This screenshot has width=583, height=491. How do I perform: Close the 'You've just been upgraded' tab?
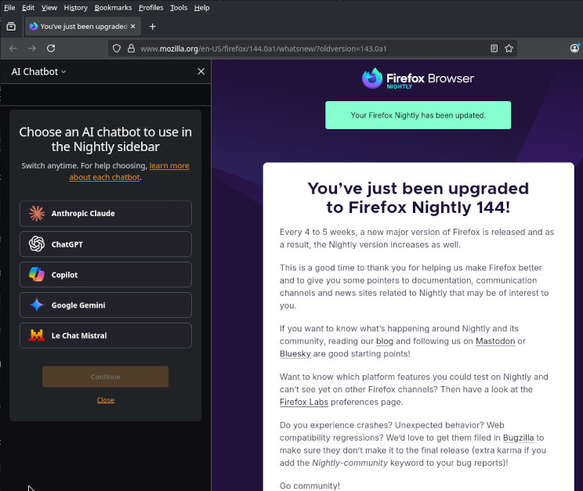132,27
